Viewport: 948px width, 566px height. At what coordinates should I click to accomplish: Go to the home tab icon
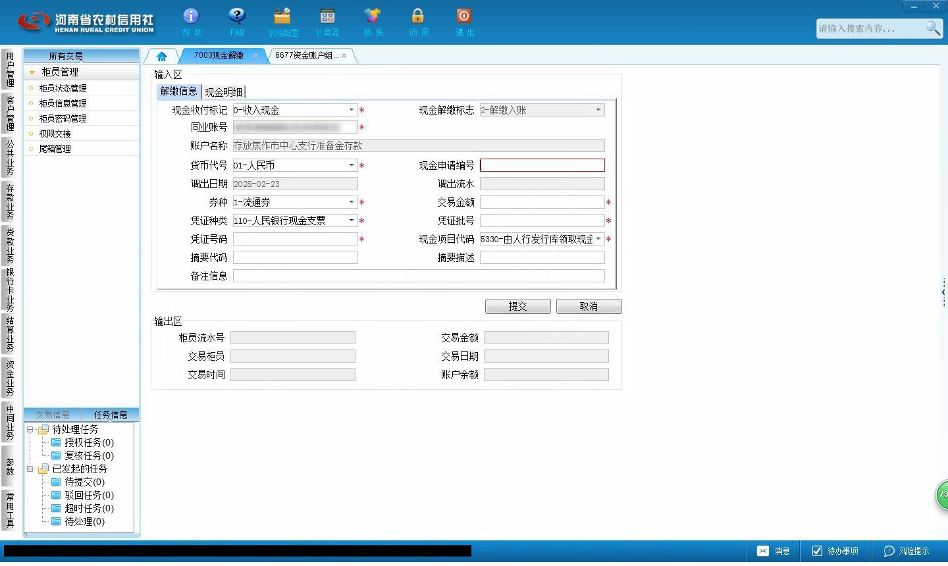(x=162, y=56)
